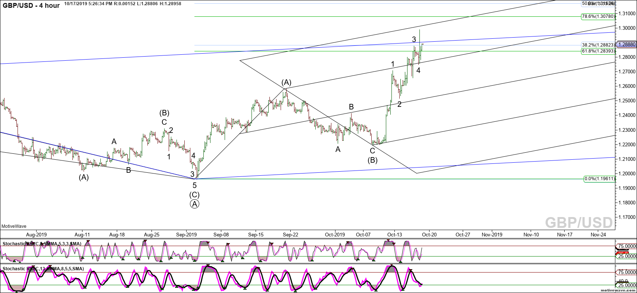Select the 0.0%(1.19611) Fibonacci level label
The height and width of the screenshot is (293, 637).
pyautogui.click(x=599, y=179)
